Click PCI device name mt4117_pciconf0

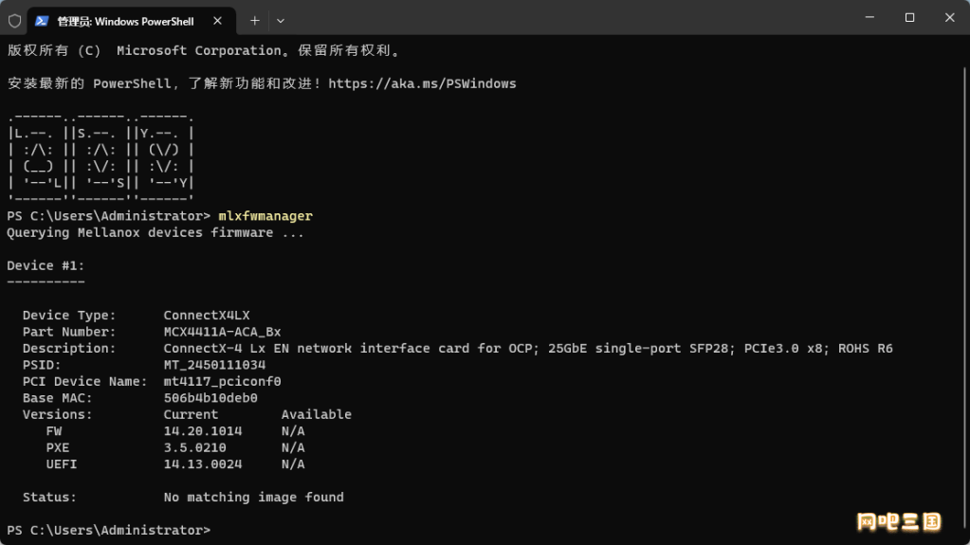(x=222, y=382)
